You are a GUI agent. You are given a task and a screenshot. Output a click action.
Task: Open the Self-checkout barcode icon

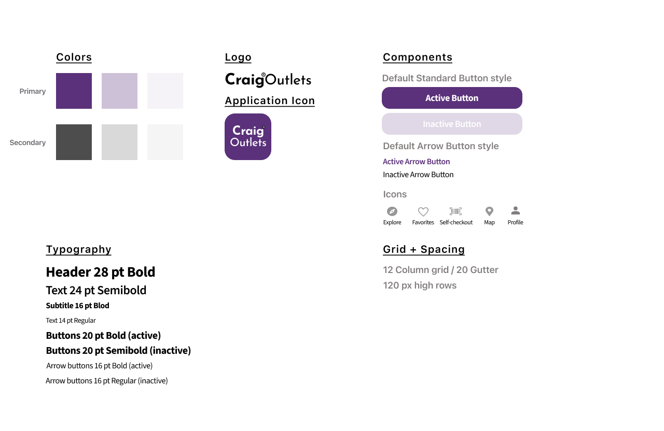point(455,211)
